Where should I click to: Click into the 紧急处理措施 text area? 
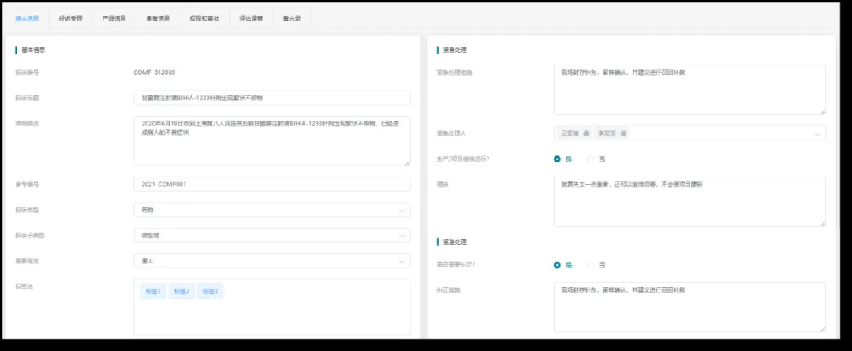tap(689, 90)
